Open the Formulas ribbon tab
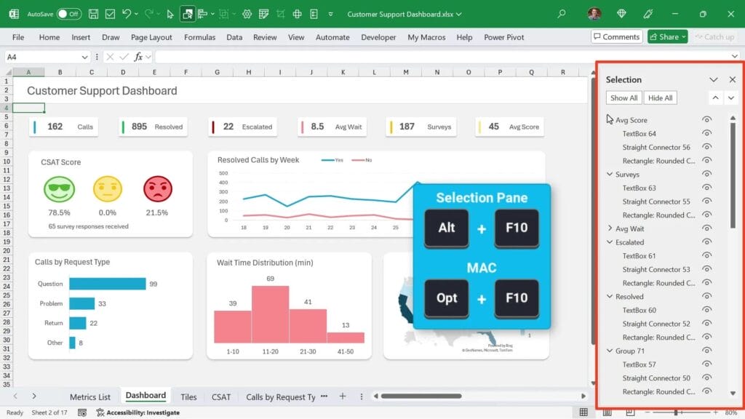 199,37
